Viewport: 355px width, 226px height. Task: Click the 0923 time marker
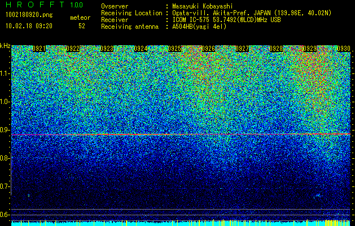tap(107, 49)
